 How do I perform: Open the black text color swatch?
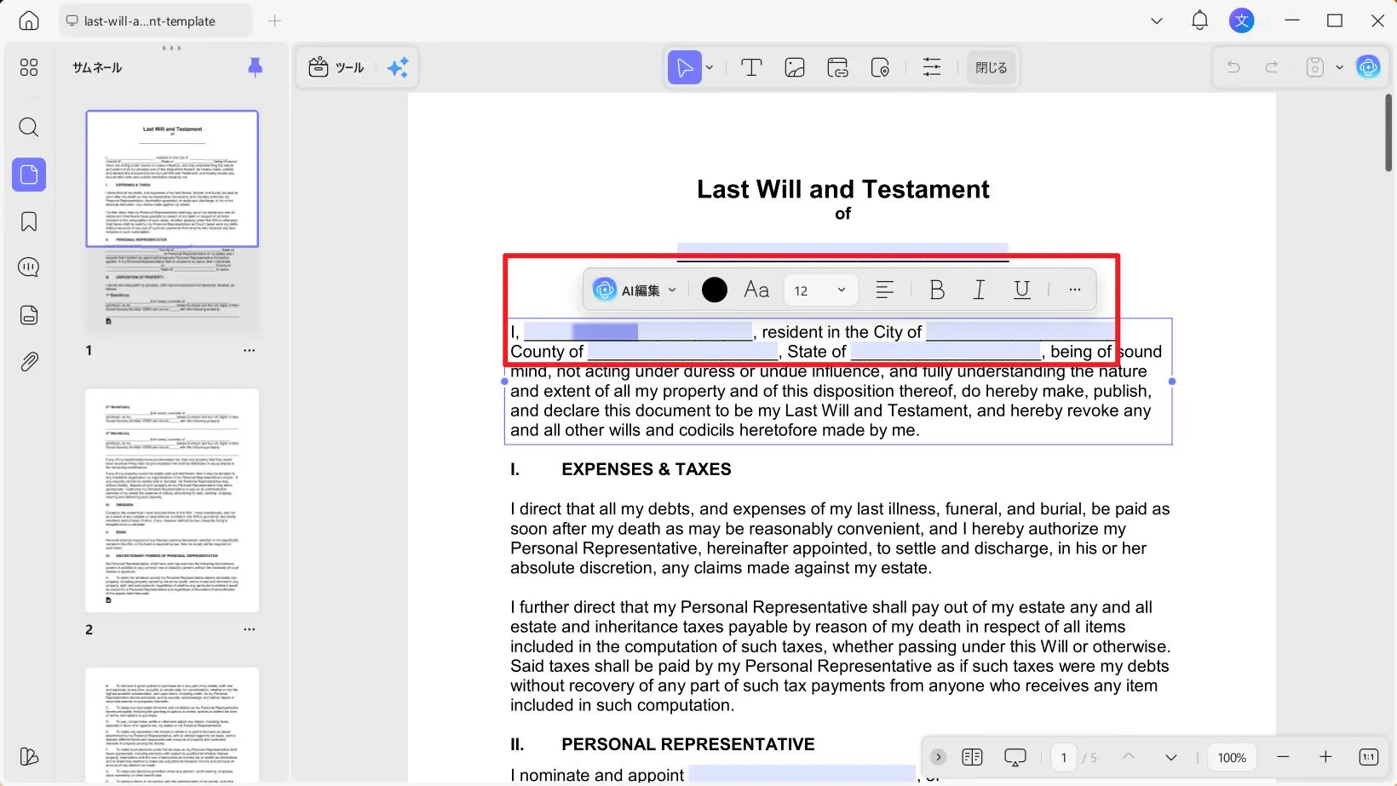point(715,290)
